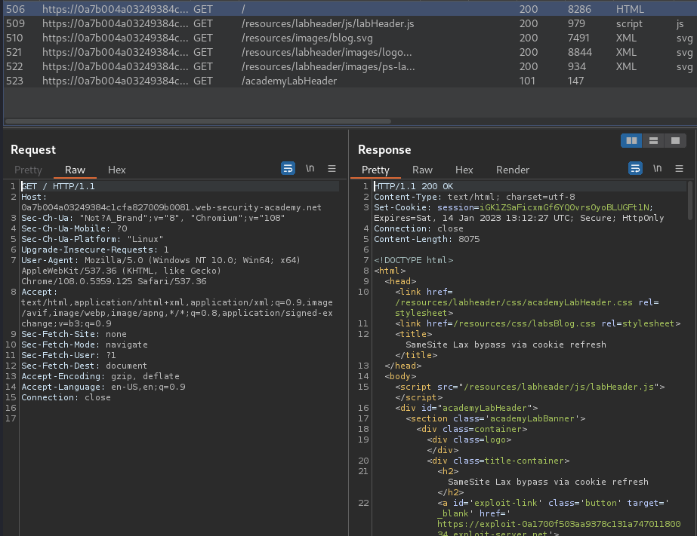Toggle word wrap in Request panel
This screenshot has width=697, height=536.
[x=288, y=169]
